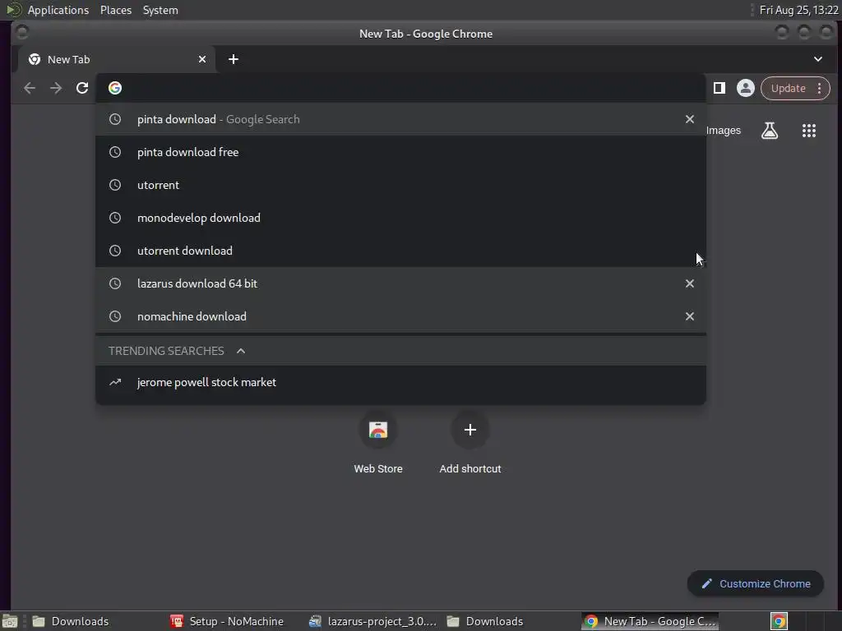Open the Chrome profile avatar
Image resolution: width=842 pixels, height=631 pixels.
(x=745, y=88)
